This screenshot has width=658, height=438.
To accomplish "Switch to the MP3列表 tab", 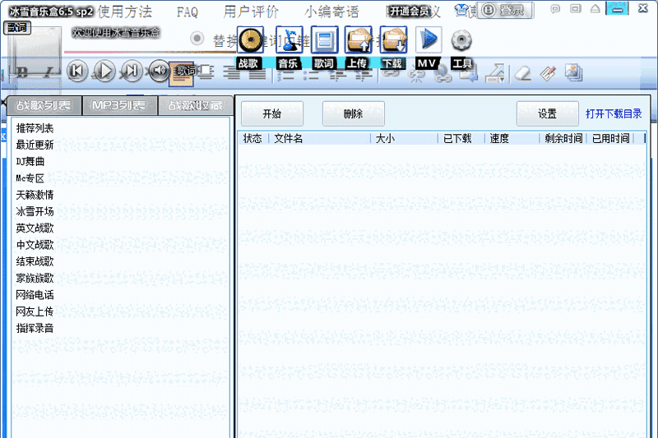I will click(x=119, y=106).
